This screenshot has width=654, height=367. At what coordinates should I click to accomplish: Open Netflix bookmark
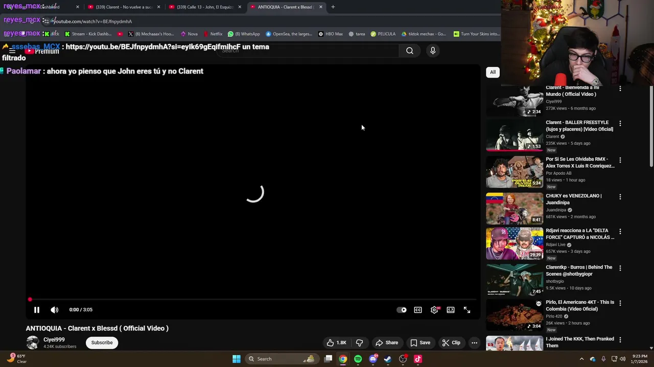213,34
